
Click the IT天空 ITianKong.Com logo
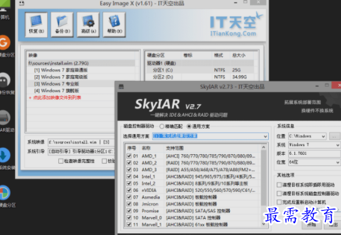[236, 24]
